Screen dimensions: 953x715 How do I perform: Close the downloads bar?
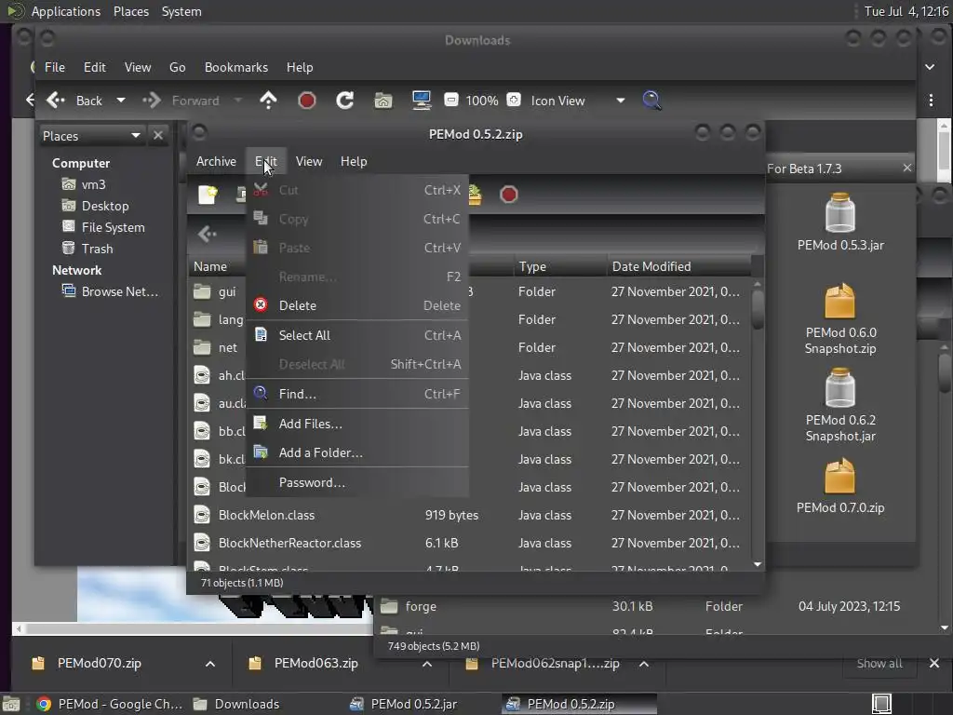pos(934,663)
